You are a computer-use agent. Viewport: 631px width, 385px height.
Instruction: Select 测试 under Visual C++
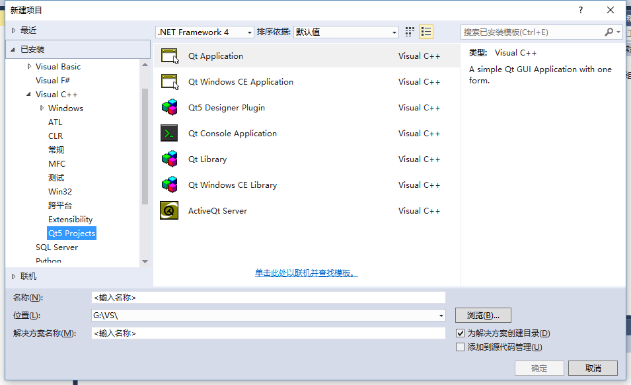56,177
